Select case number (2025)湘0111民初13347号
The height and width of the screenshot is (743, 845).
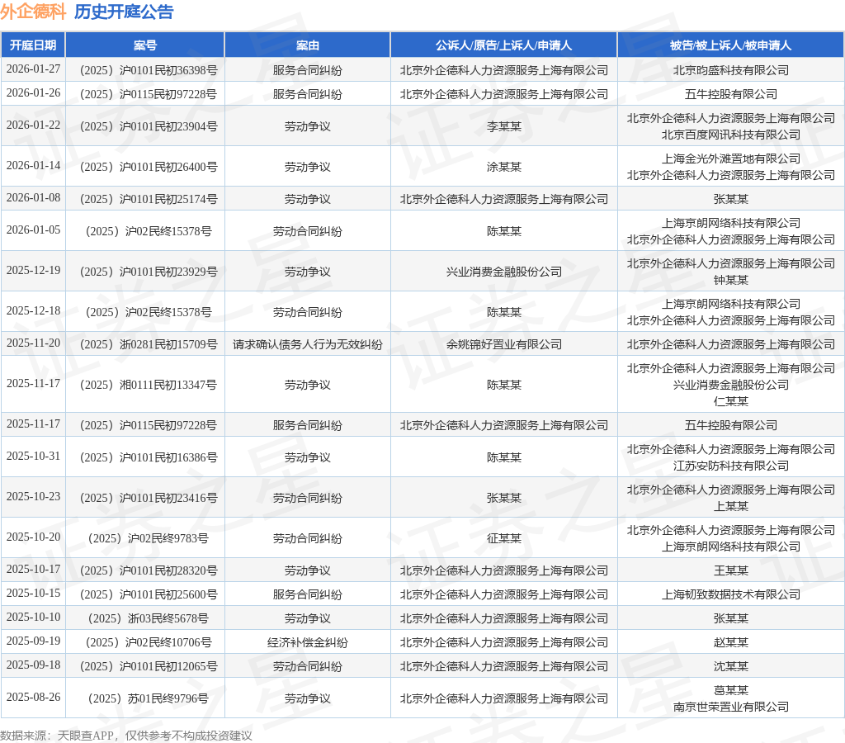point(149,385)
